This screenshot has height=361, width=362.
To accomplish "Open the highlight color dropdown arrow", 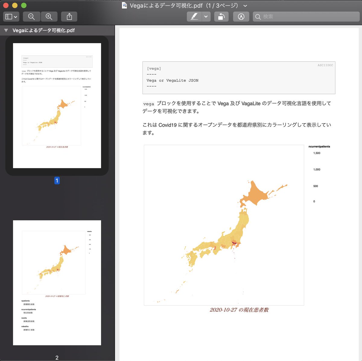I will [x=206, y=17].
